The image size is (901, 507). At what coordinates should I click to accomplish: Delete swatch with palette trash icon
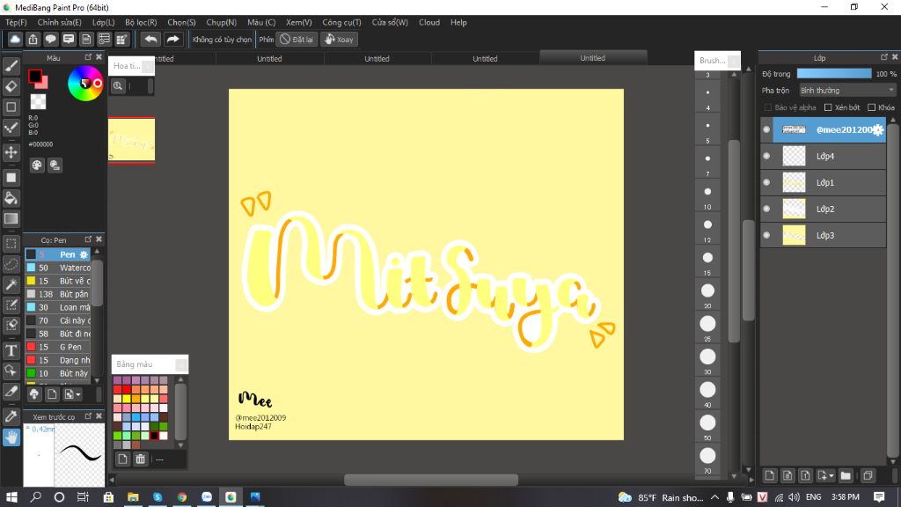tap(140, 459)
